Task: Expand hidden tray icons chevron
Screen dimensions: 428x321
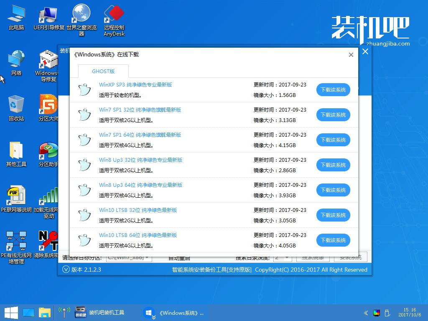Action: (366, 313)
